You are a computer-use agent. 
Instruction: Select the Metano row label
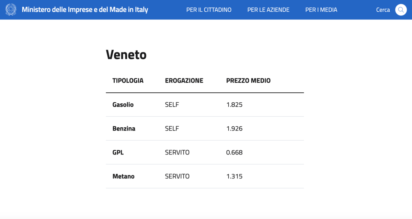123,176
